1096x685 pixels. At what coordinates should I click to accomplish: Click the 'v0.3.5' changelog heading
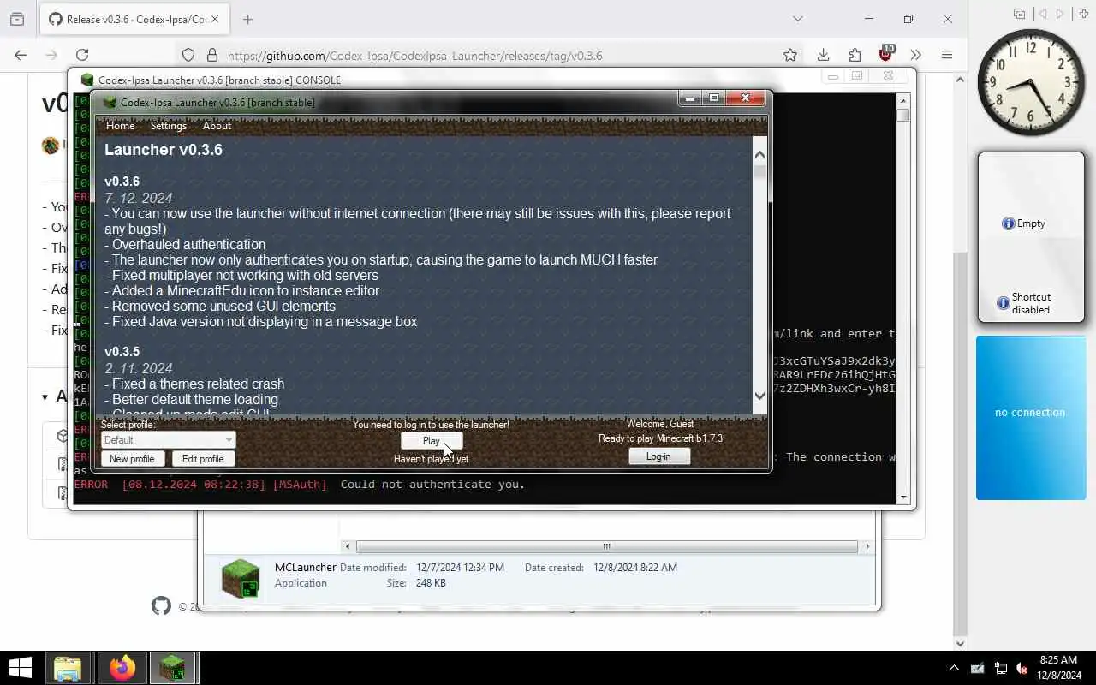pos(122,352)
